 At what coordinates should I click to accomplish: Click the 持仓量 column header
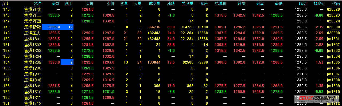[x=188, y=3]
